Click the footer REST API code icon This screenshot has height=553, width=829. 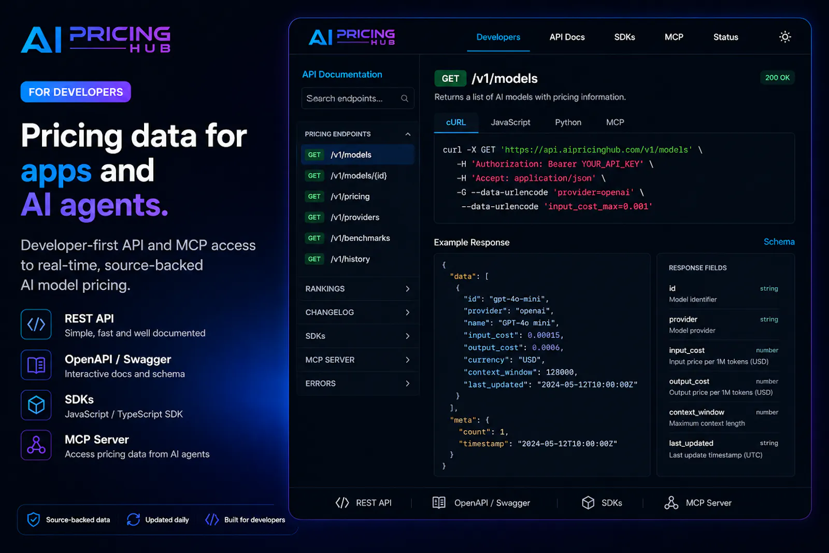click(342, 503)
